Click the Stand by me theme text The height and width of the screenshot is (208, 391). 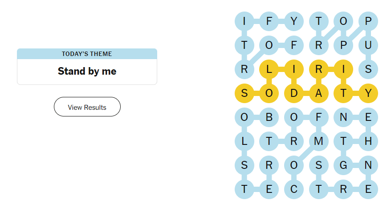[87, 71]
